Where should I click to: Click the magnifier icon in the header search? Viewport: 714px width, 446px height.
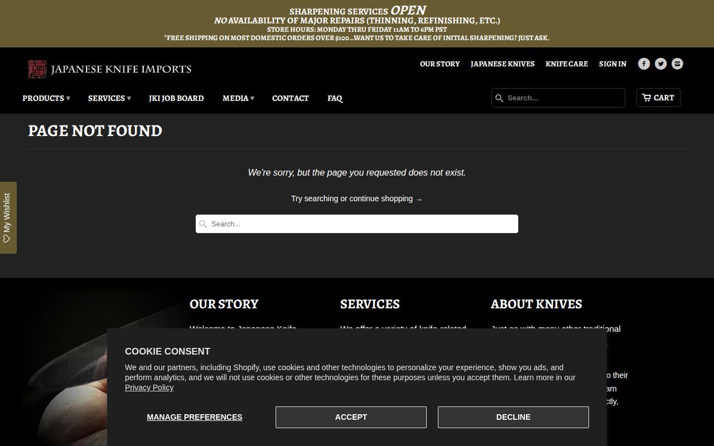point(499,98)
